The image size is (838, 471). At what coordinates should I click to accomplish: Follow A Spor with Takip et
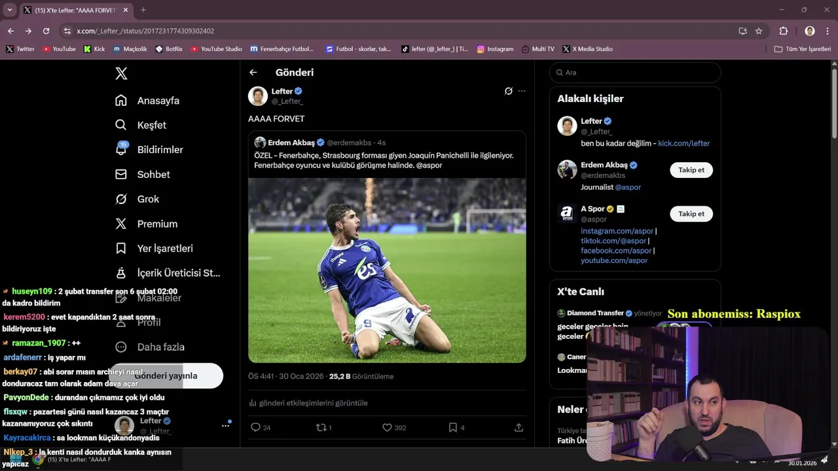tap(691, 214)
